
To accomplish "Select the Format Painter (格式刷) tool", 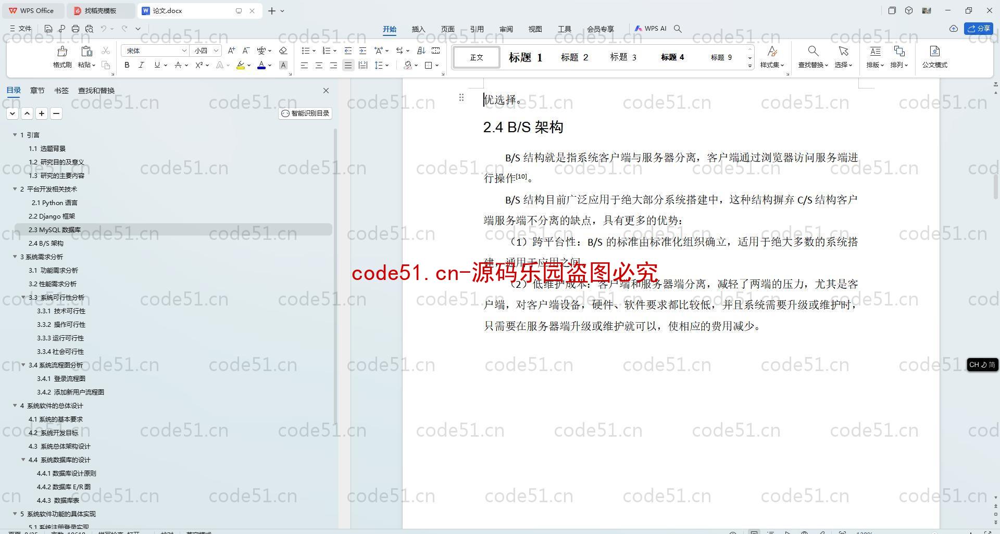I will point(62,57).
